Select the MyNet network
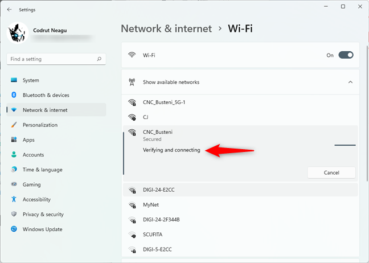This screenshot has height=263, width=369. (240, 205)
